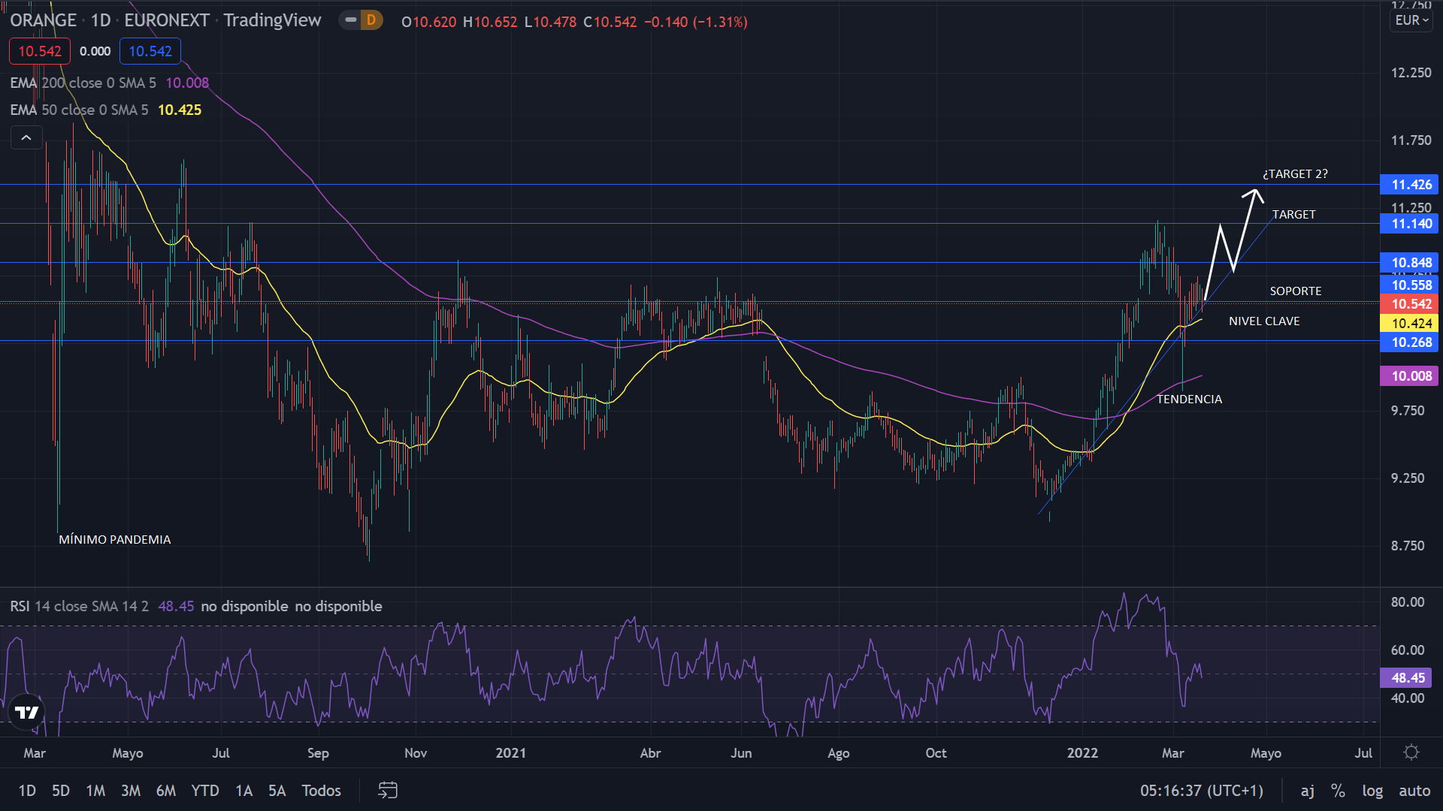Select the 1D time range
Image resolution: width=1443 pixels, height=811 pixels.
[27, 791]
